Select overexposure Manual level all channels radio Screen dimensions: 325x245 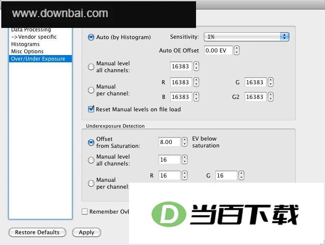[x=91, y=67]
